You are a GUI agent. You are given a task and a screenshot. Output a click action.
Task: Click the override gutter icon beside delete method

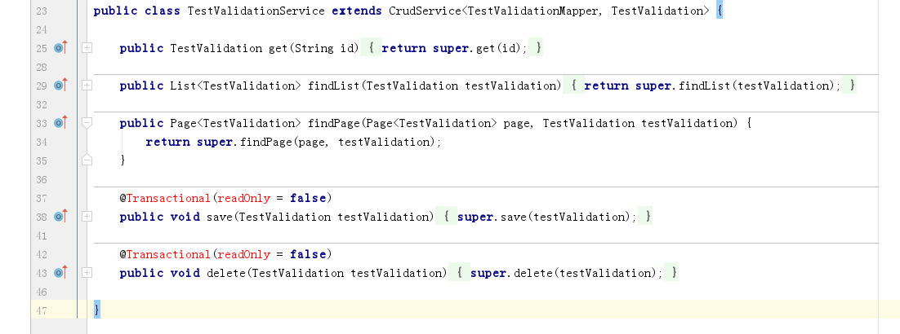(x=60, y=273)
